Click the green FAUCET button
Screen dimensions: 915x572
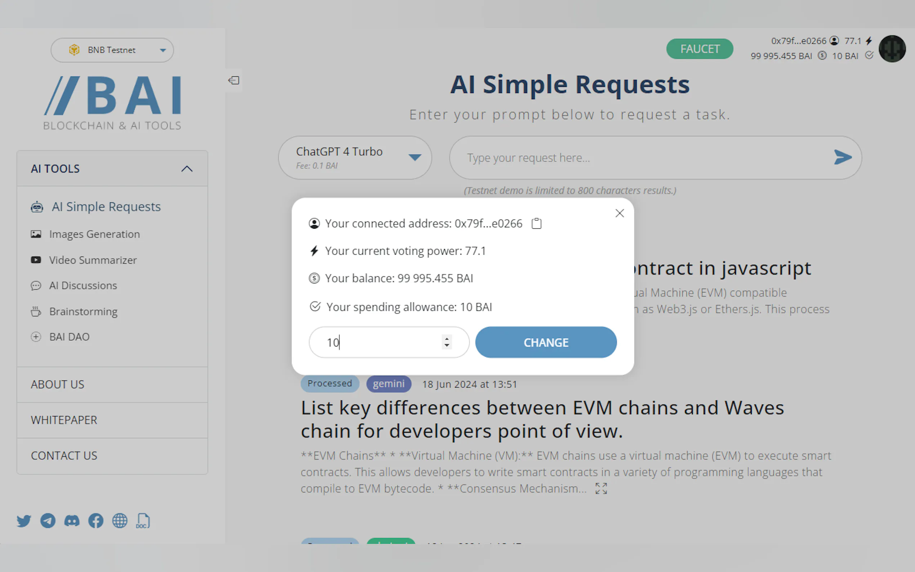pyautogui.click(x=699, y=49)
